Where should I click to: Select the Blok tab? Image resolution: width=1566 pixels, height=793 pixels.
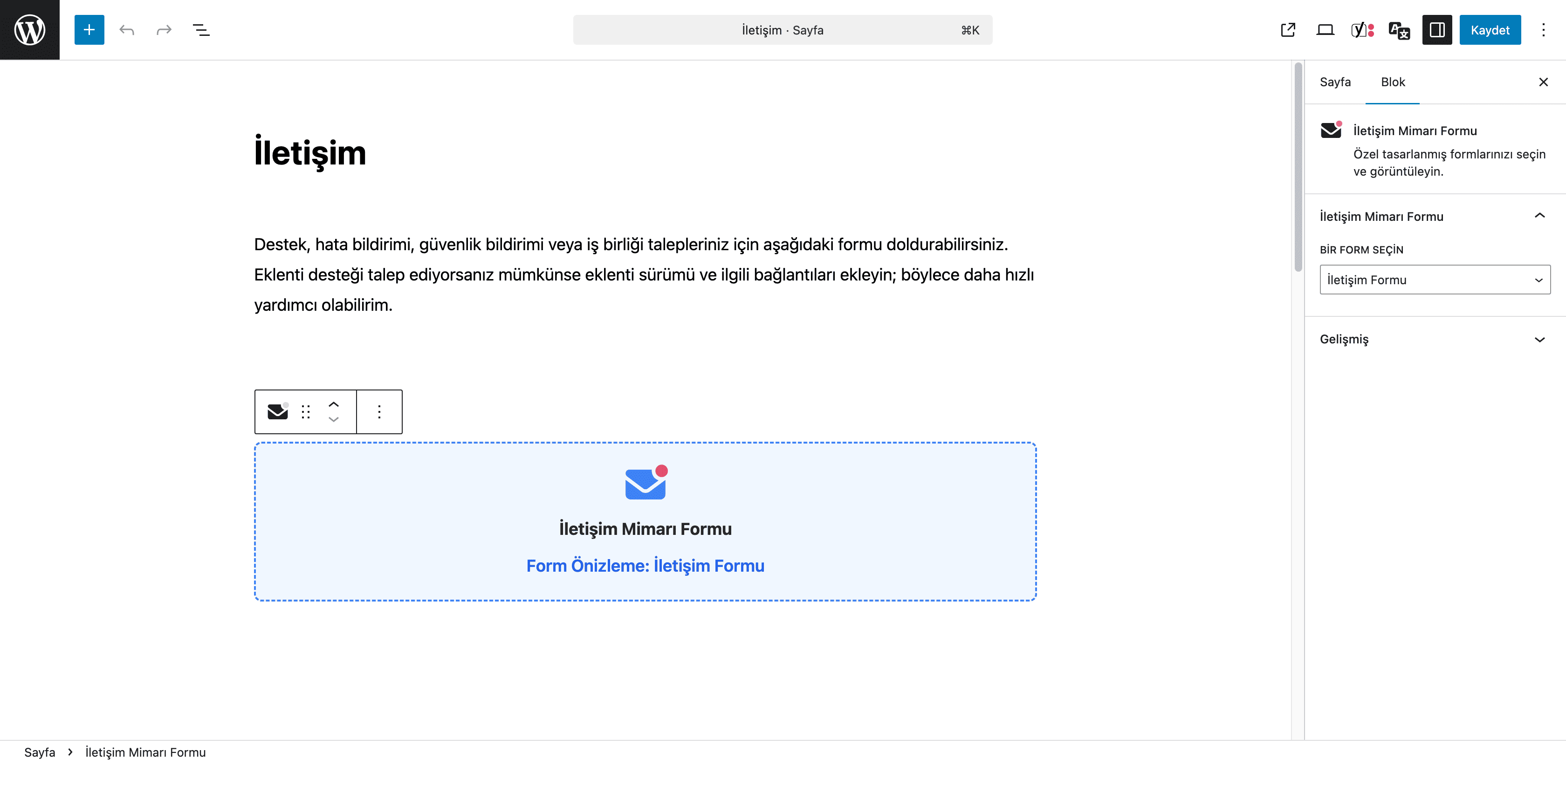[x=1393, y=82]
